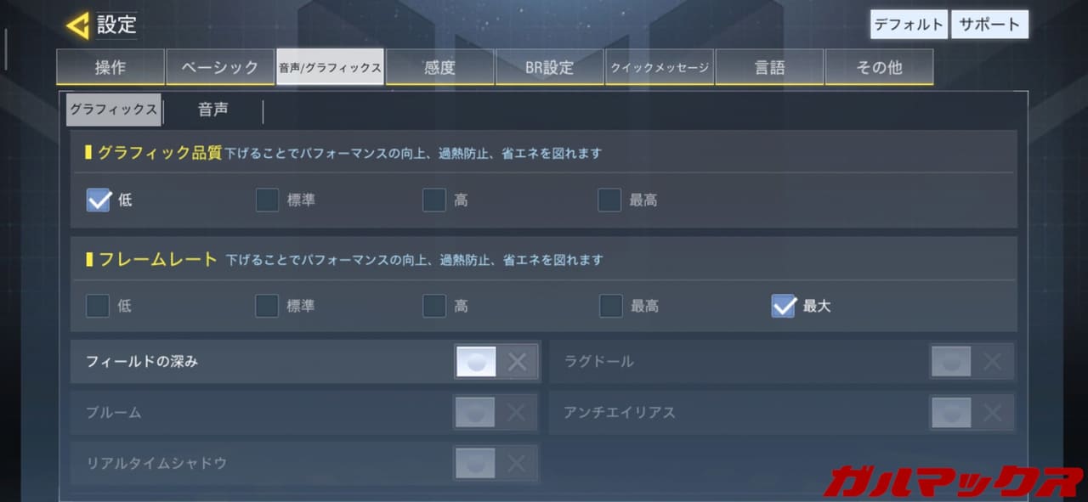Click the サポート button

pyautogui.click(x=989, y=25)
